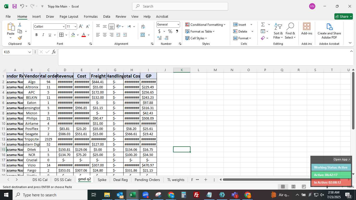Viewport: 356px width, 200px height.
Task: Collapse the ribbon with the chevron
Action: coord(350,43)
